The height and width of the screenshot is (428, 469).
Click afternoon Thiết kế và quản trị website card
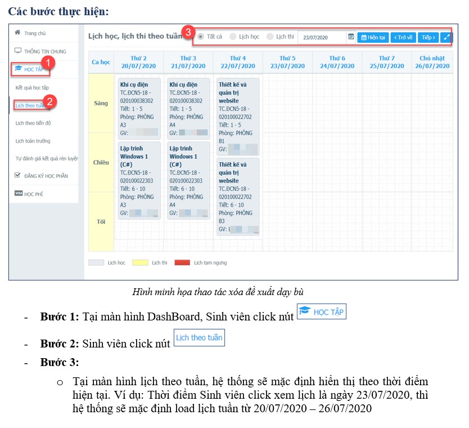[238, 197]
